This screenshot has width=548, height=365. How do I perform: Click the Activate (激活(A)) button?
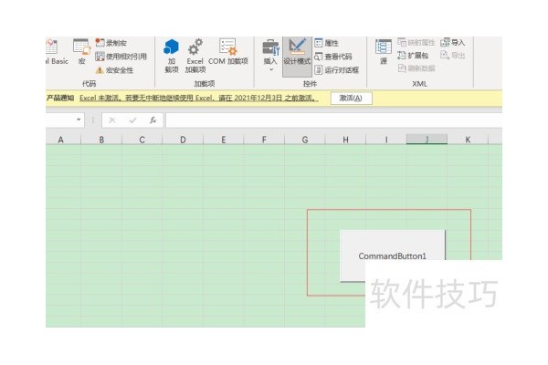tap(352, 99)
